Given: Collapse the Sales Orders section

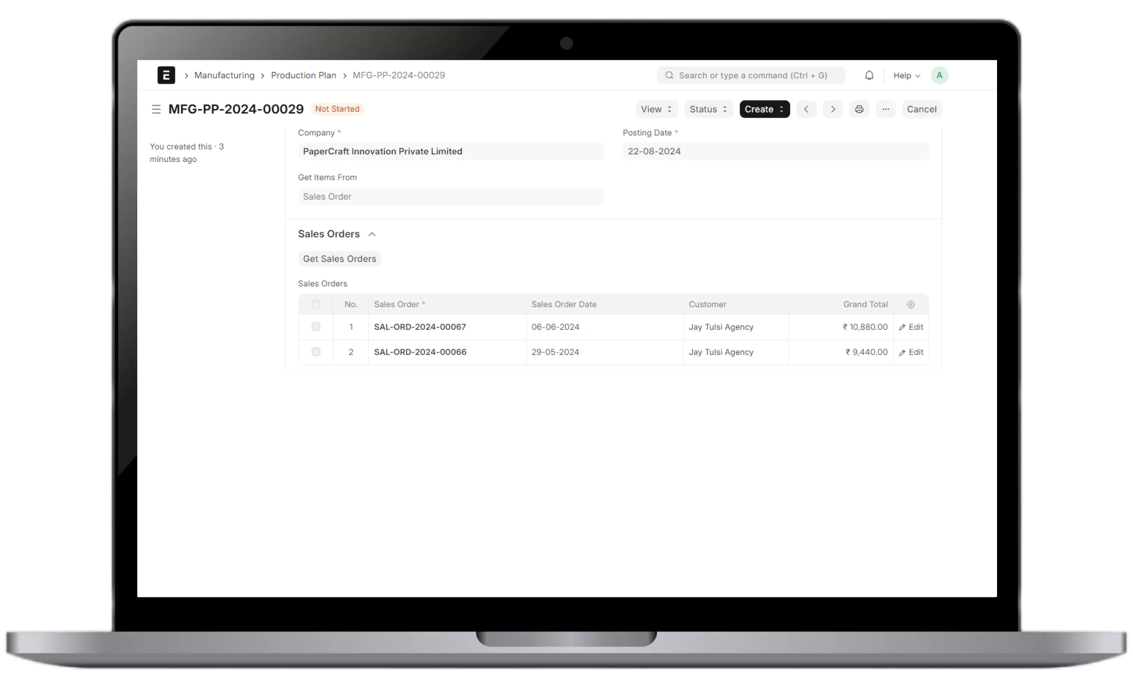Looking at the screenshot, I should (x=372, y=234).
